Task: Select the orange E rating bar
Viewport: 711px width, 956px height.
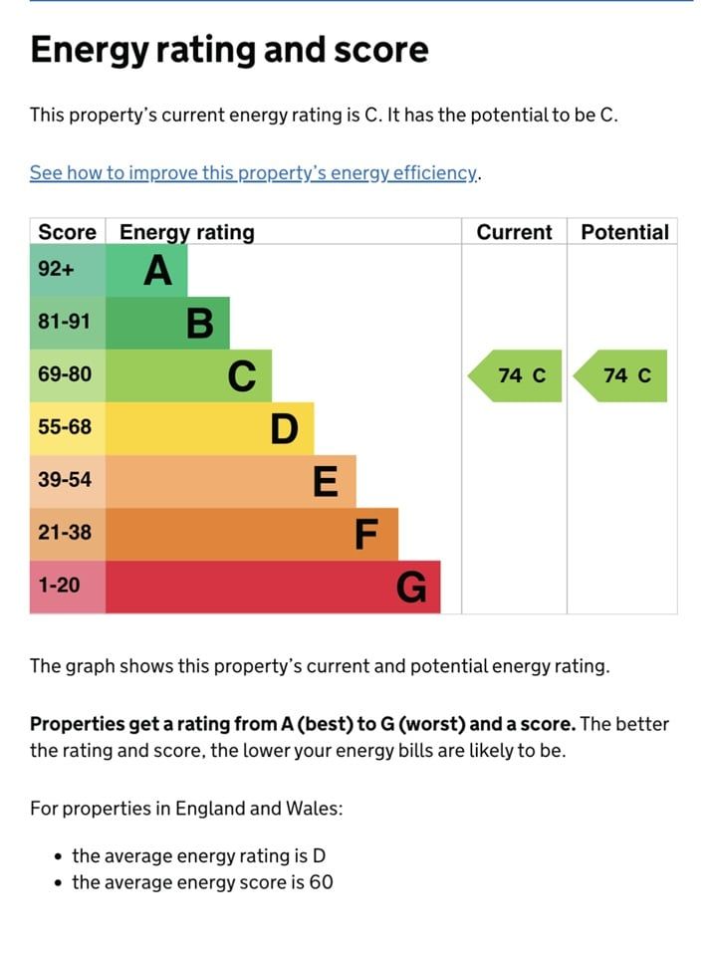Action: 230,481
